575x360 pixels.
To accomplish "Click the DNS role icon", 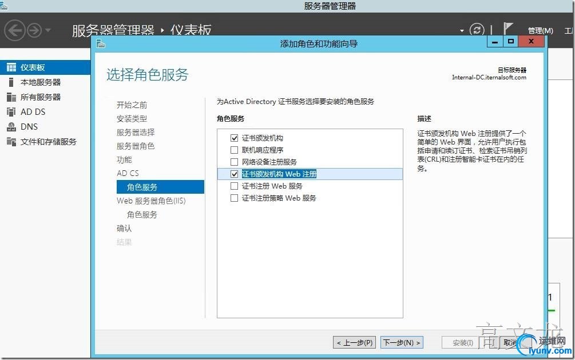I will tap(11, 127).
